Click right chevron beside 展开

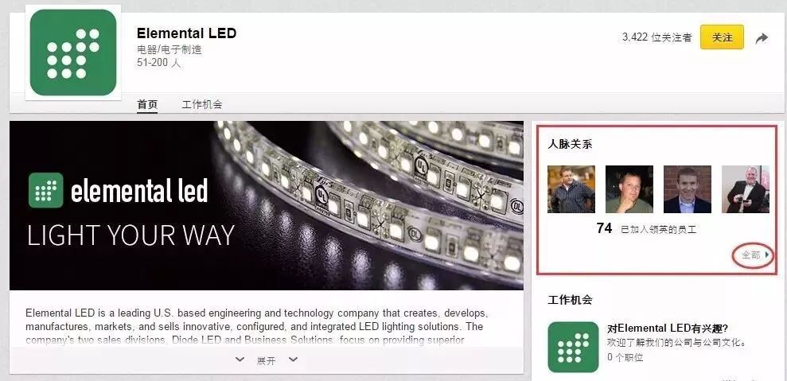click(293, 360)
